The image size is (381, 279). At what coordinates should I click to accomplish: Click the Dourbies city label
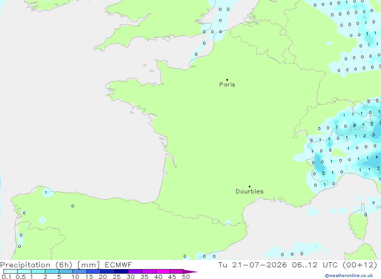[x=250, y=191]
